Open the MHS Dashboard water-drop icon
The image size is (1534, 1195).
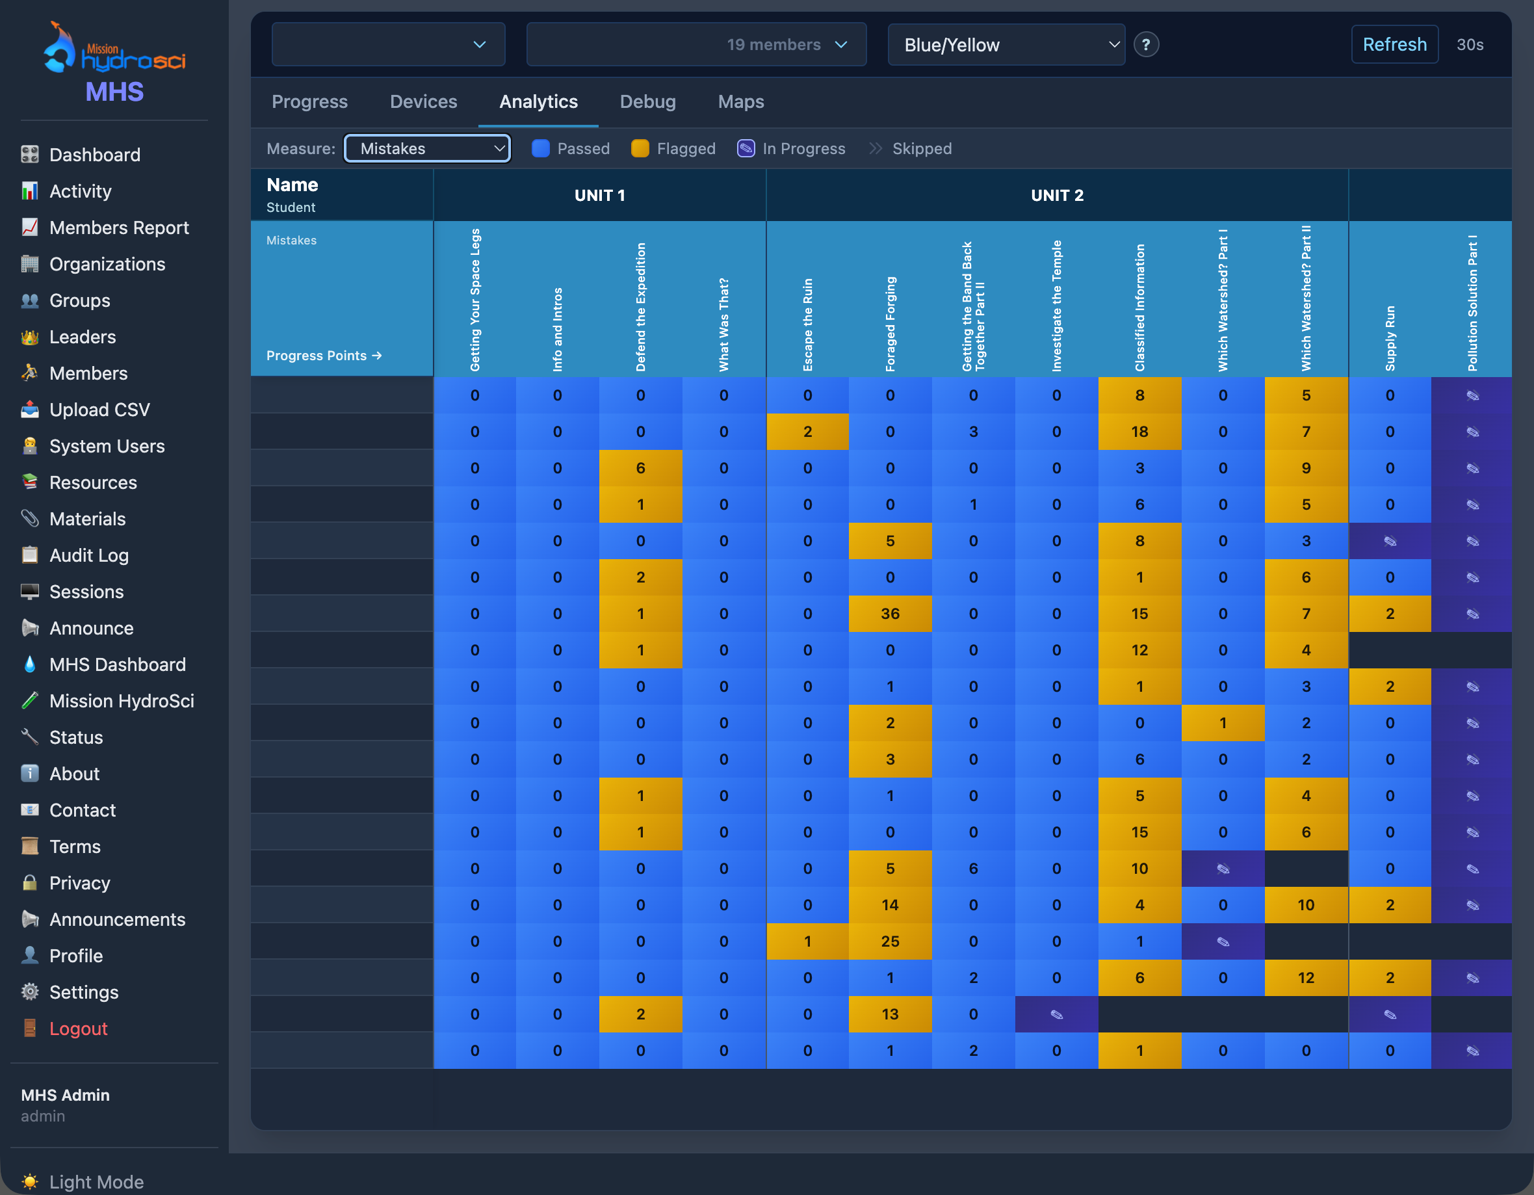click(x=30, y=664)
